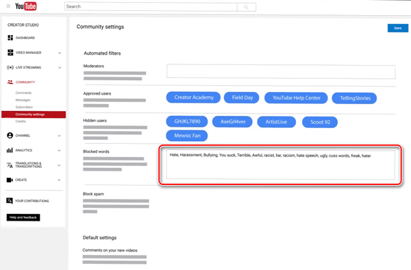
Task: Open Messages under Community
Action: click(23, 100)
